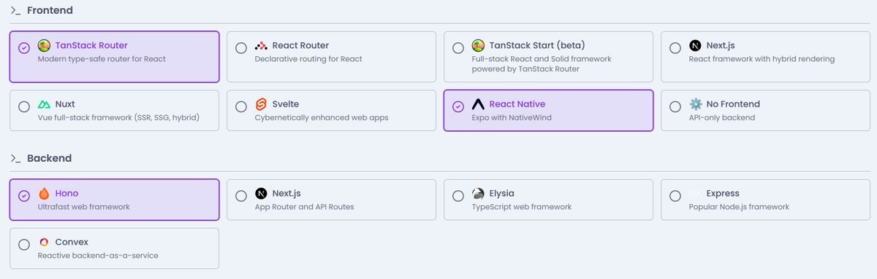Click "Cybernetically enhanced web apps" description
877x279 pixels.
pos(322,118)
